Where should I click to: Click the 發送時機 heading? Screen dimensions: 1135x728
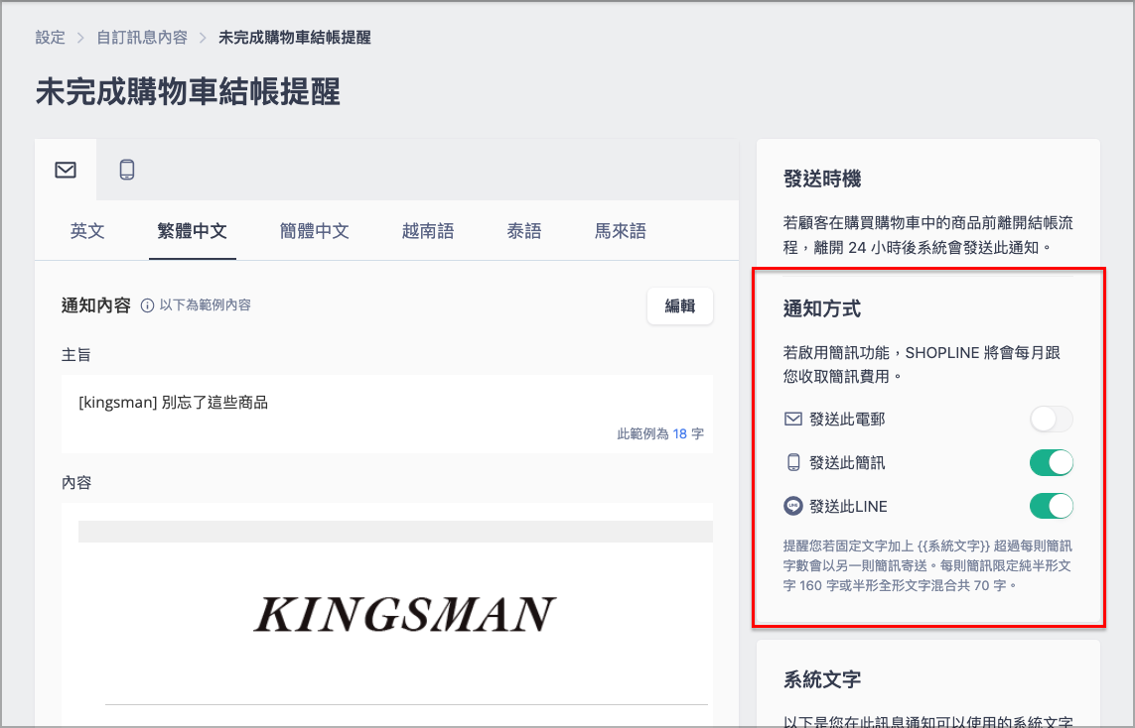(821, 179)
